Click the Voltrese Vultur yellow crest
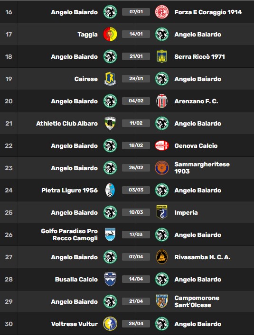The image size is (254, 336). (x=110, y=324)
